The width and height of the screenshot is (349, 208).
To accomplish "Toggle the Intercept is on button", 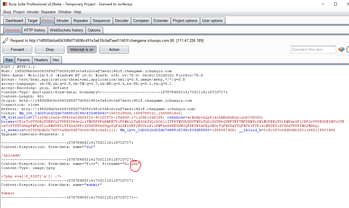I will pyautogui.click(x=82, y=50).
